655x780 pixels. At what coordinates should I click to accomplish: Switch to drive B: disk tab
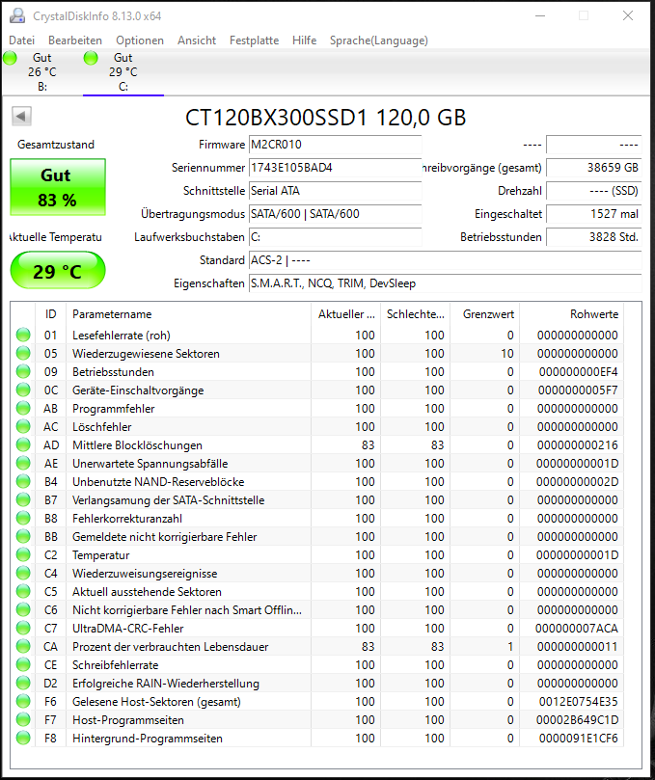pyautogui.click(x=41, y=72)
